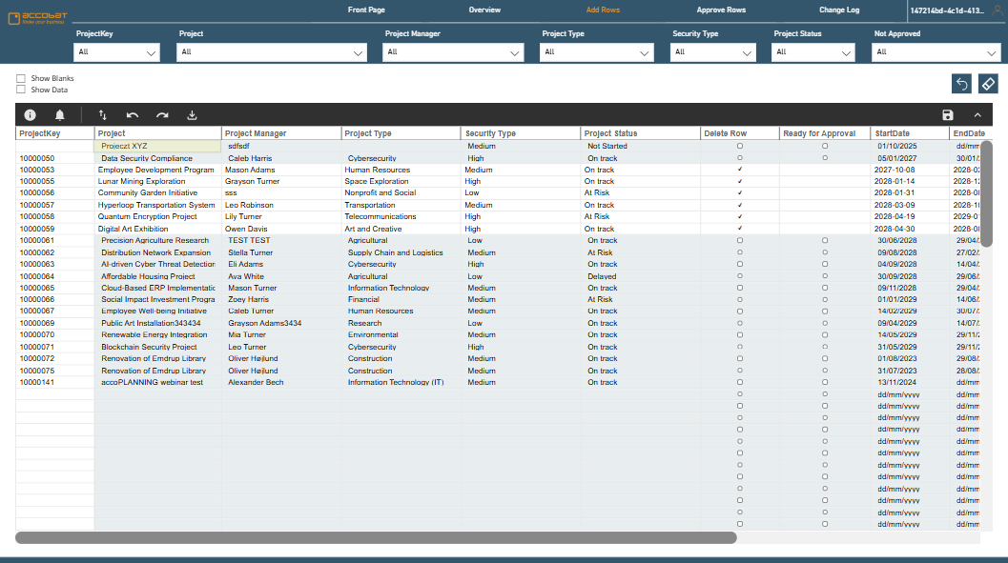Image resolution: width=1008 pixels, height=563 pixels.
Task: Click the info icon in the table toolbar
Action: tap(31, 115)
